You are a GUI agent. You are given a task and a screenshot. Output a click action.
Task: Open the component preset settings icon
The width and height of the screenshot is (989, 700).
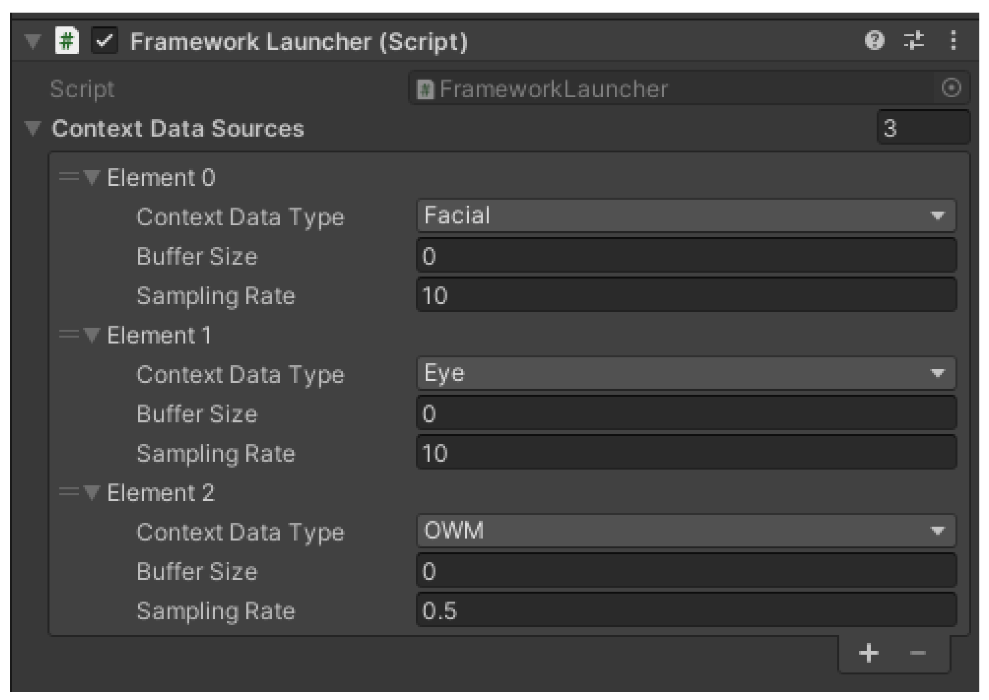coord(913,41)
